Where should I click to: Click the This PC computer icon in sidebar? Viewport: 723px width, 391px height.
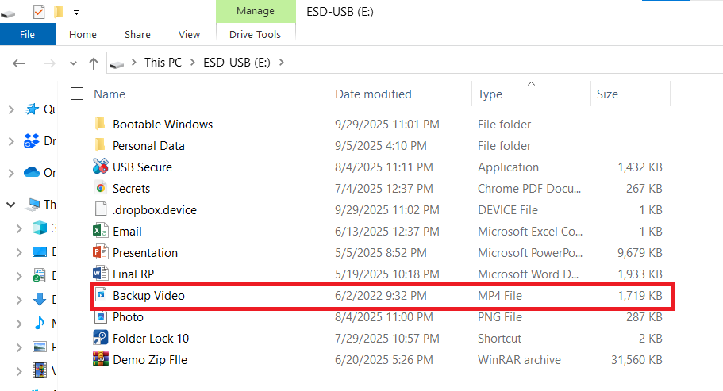pyautogui.click(x=33, y=205)
